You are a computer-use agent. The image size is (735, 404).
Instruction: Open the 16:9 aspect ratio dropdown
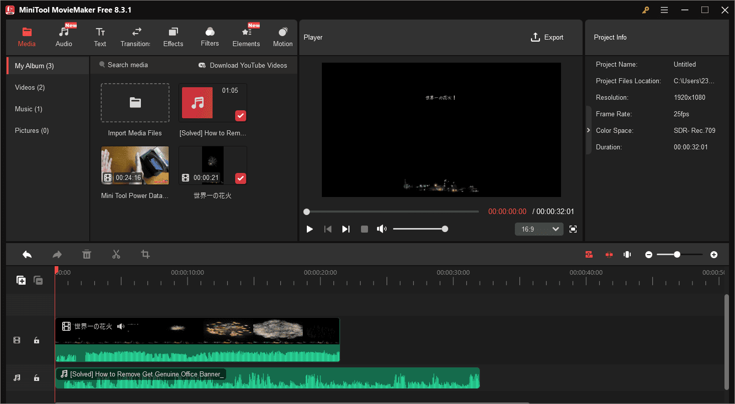(x=539, y=229)
